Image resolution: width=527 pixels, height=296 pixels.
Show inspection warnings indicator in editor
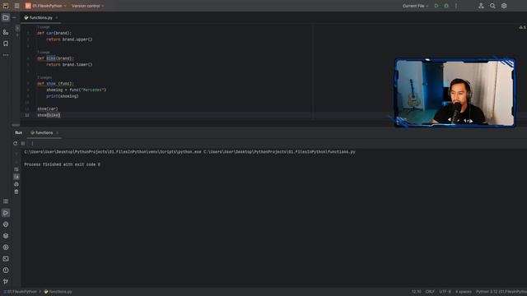(x=522, y=27)
